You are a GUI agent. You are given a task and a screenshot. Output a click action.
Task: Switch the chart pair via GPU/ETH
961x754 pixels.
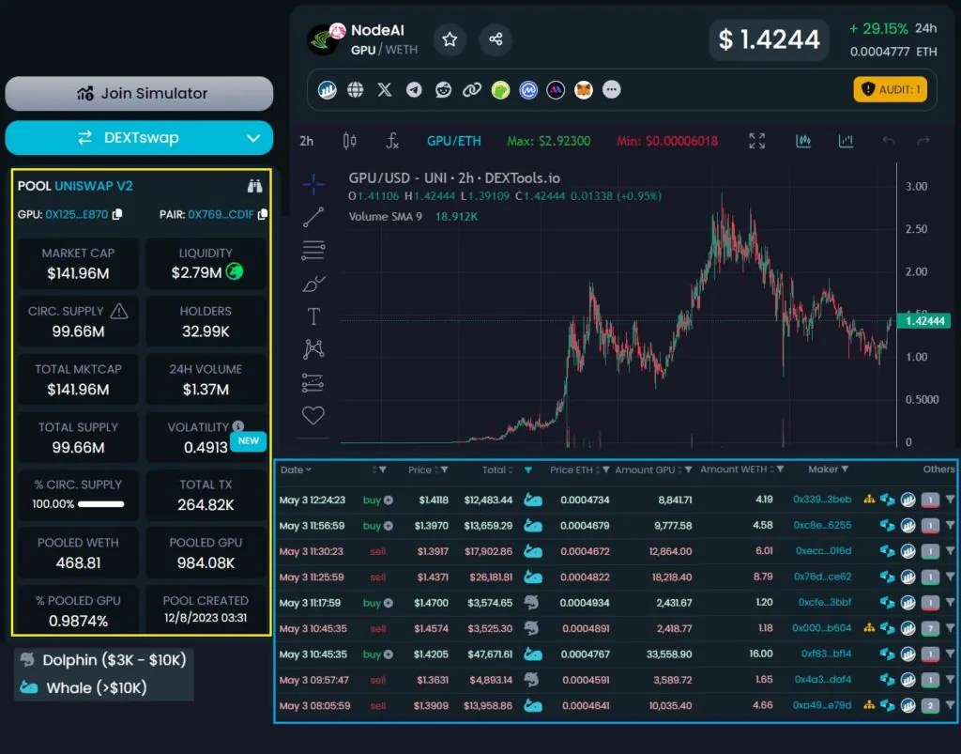click(x=453, y=141)
